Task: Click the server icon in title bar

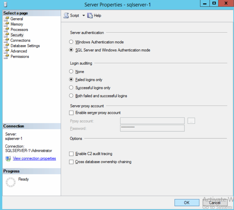Action: pos(5,4)
